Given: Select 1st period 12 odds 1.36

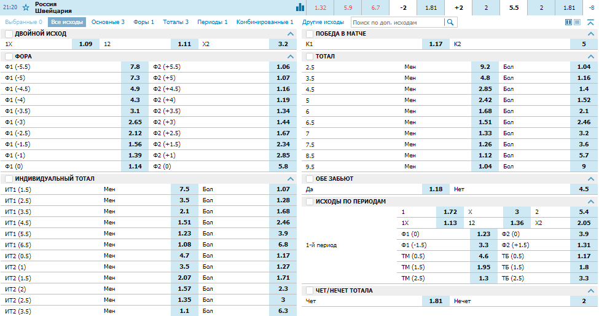Looking at the screenshot, I should [517, 223].
